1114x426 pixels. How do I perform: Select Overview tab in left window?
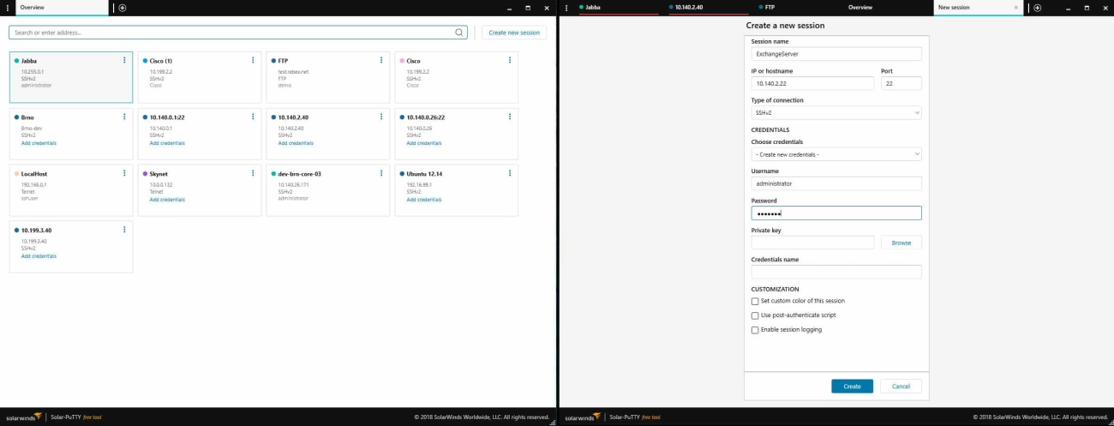point(60,7)
